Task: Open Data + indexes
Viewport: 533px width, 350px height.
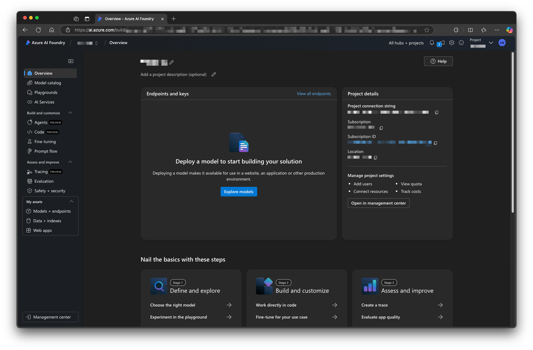Action: [x=50, y=221]
